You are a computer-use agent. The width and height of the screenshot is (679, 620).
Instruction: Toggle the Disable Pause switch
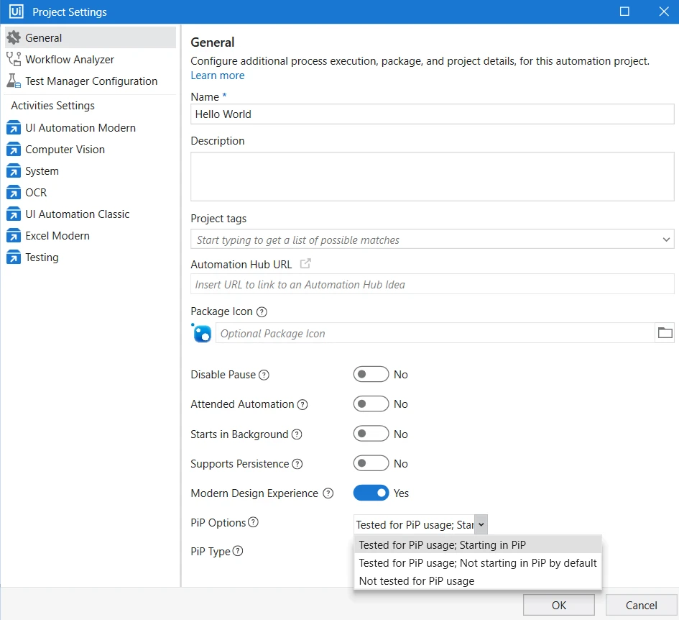pyautogui.click(x=371, y=374)
